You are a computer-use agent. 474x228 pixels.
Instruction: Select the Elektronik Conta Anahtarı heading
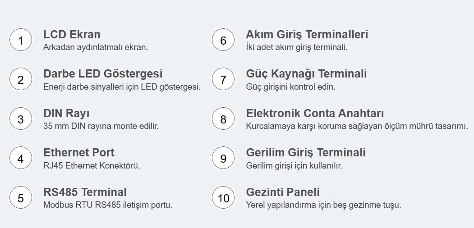[315, 113]
